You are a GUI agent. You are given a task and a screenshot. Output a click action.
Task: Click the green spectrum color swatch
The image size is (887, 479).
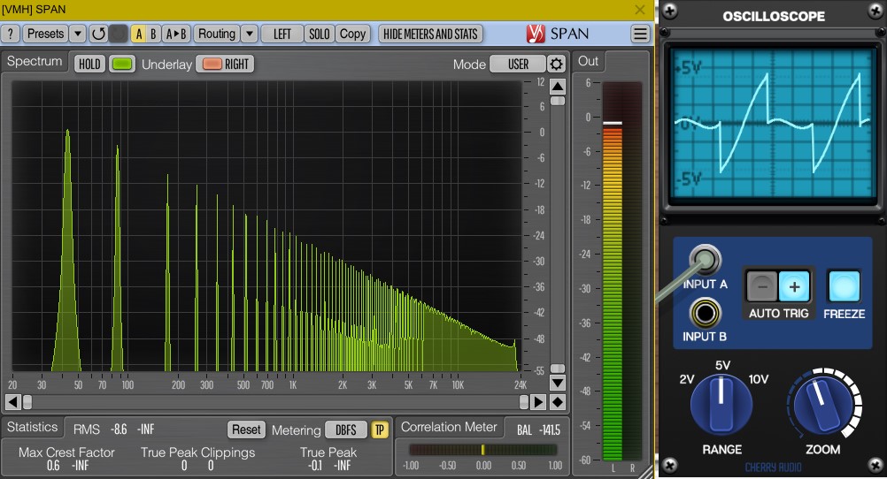121,64
